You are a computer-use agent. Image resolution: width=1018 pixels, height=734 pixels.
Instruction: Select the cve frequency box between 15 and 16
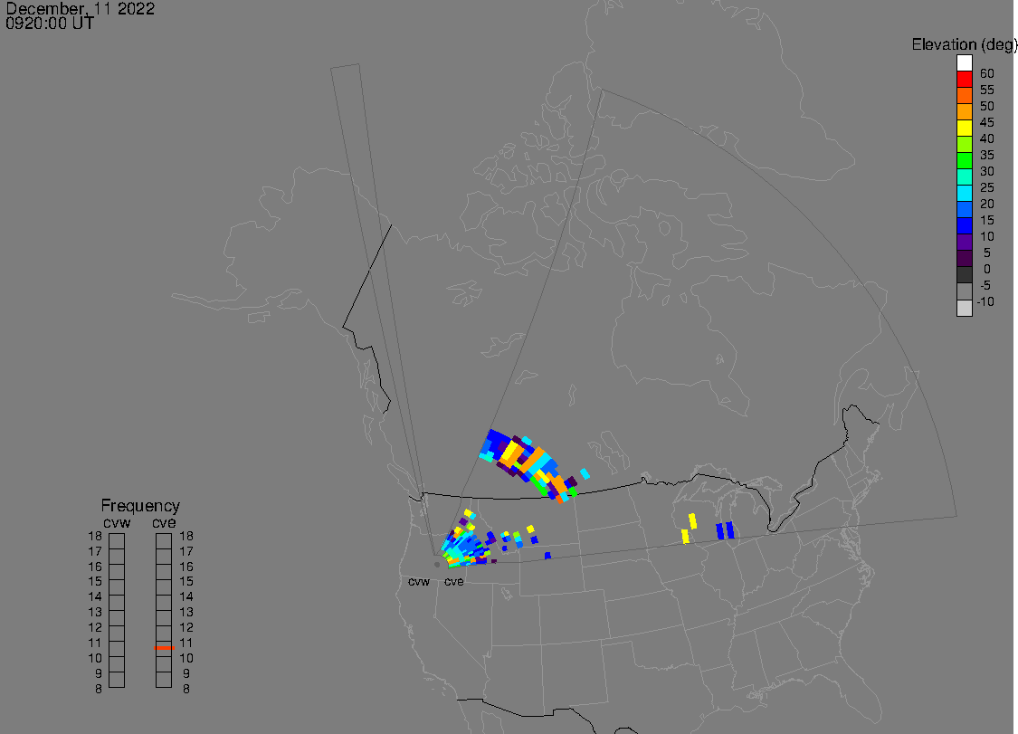(x=164, y=573)
